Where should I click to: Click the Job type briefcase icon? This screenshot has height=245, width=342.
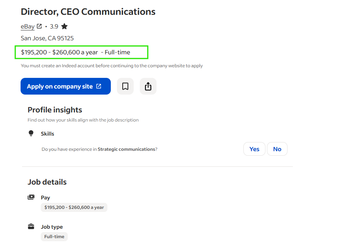point(31,226)
